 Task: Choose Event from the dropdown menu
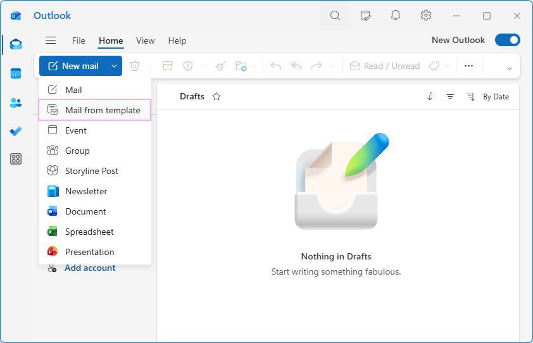tap(95, 130)
